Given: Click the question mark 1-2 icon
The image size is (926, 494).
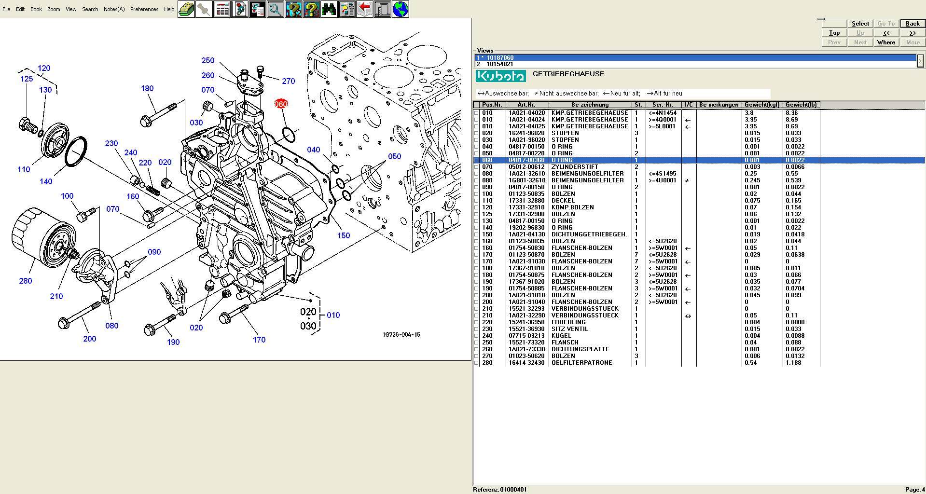Looking at the screenshot, I should pos(293,9).
